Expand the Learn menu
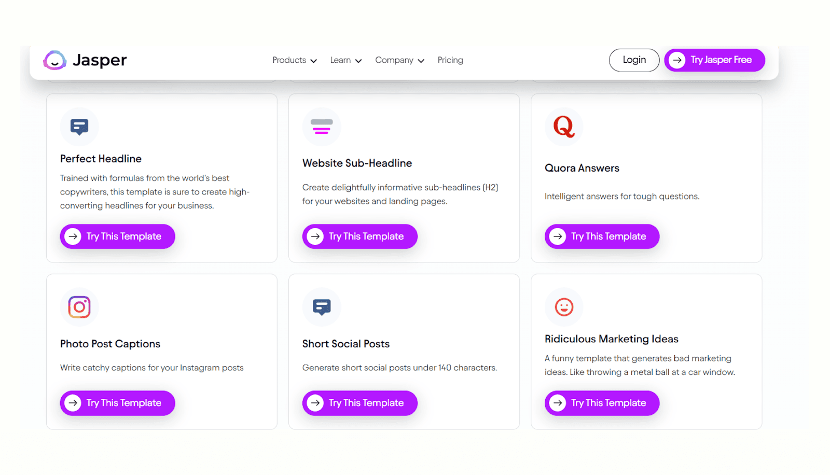Screen dimensions: 830x475 coord(346,60)
